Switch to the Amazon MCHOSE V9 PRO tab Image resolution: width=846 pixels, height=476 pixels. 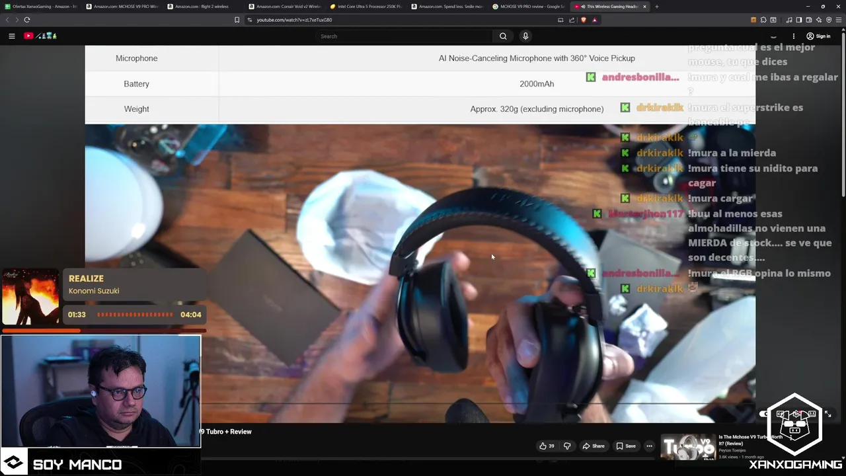tap(122, 7)
